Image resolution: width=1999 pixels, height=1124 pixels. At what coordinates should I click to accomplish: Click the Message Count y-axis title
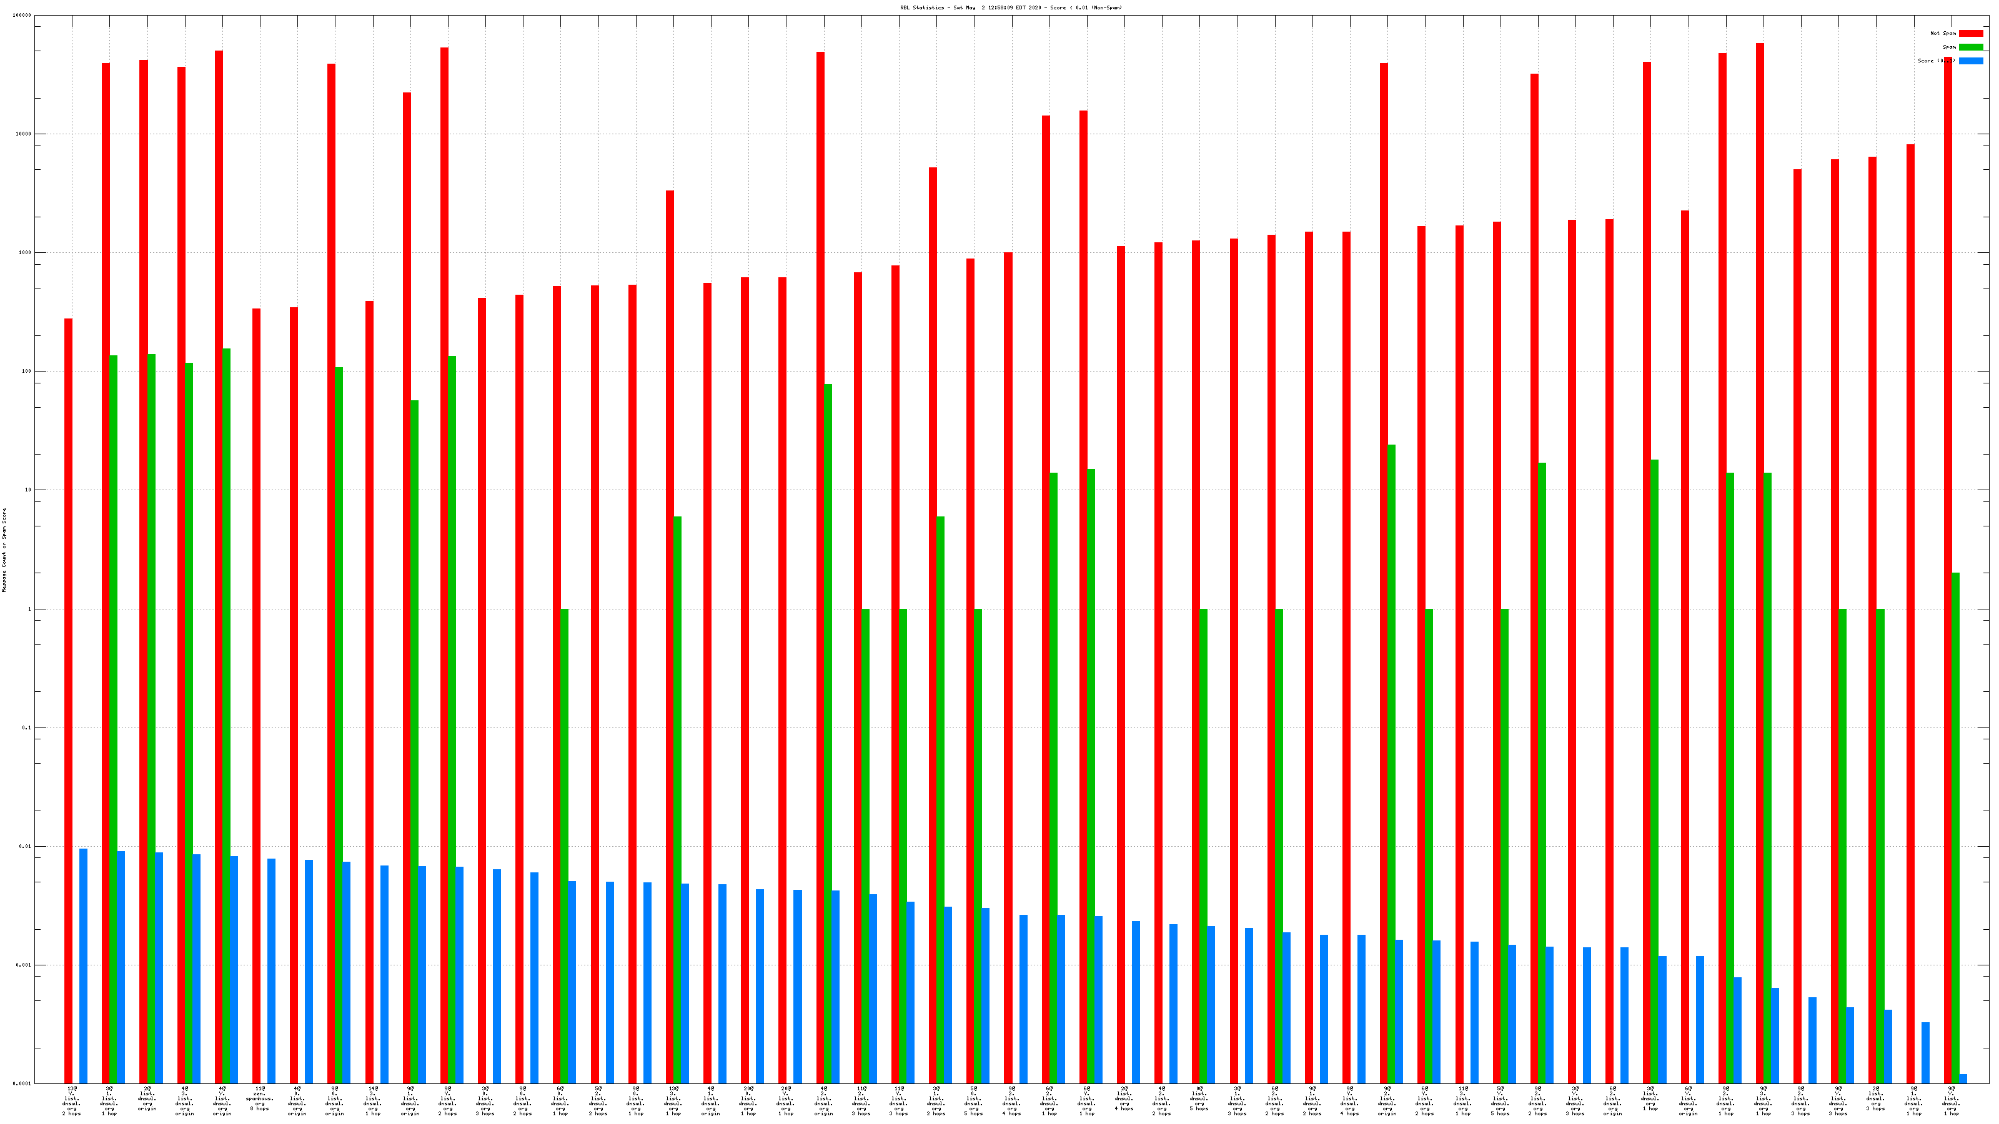(x=4, y=550)
